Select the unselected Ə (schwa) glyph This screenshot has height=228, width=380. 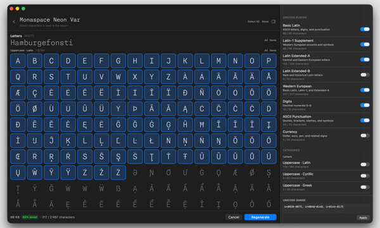coord(135,172)
